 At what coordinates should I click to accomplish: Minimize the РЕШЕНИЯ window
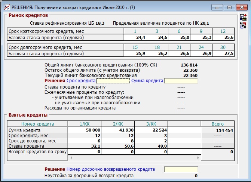217,7
